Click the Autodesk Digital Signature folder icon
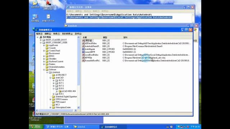This screenshot has height=129, width=230. pos(54,96)
